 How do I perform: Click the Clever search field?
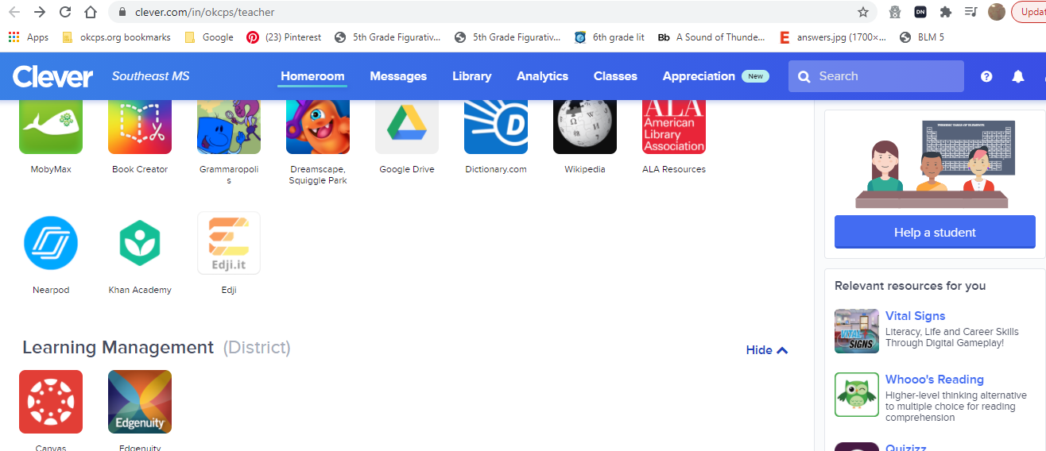click(876, 76)
